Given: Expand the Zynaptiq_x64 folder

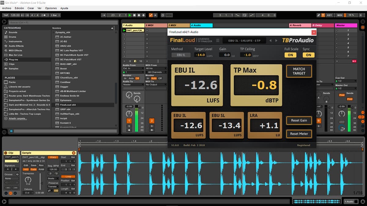Looking at the screenshot, I should pyautogui.click(x=54, y=32).
